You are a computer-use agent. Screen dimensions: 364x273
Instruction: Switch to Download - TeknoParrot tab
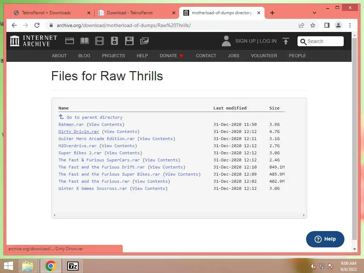click(x=130, y=13)
